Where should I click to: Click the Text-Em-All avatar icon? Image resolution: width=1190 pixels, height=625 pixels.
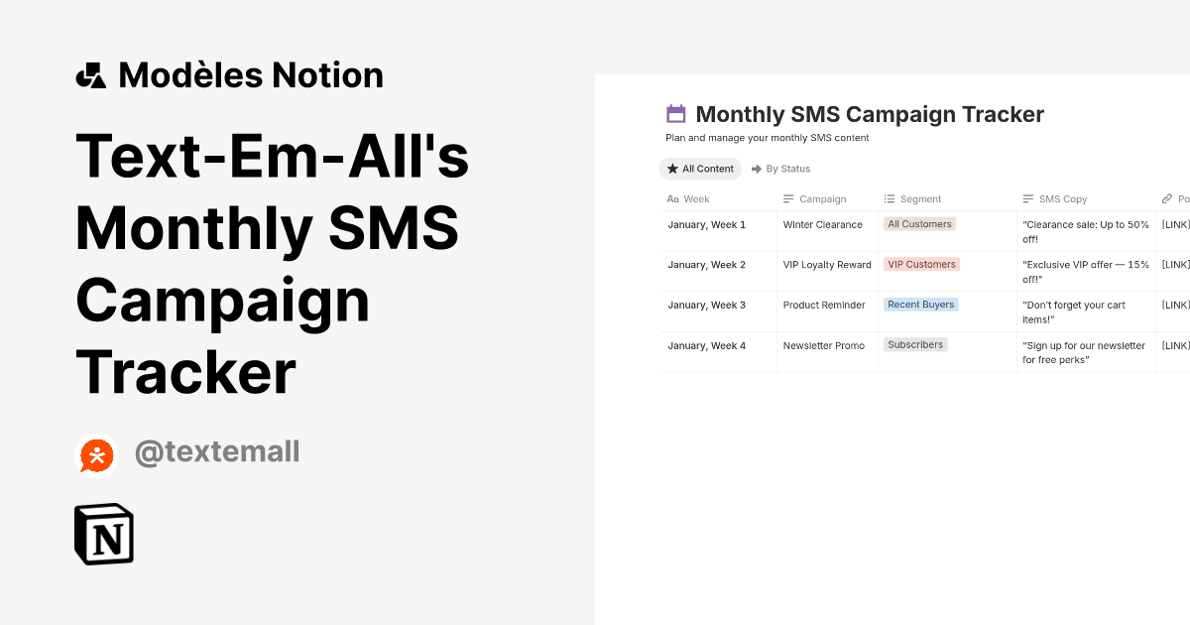[96, 455]
